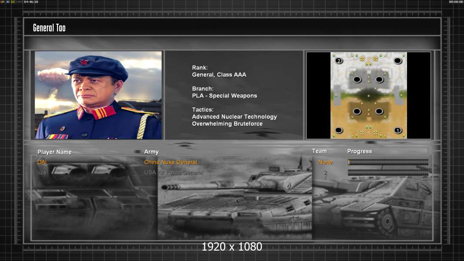The height and width of the screenshot is (261, 464).
Task: Click the 'USA Air Force General' army entry
Action: pos(174,173)
